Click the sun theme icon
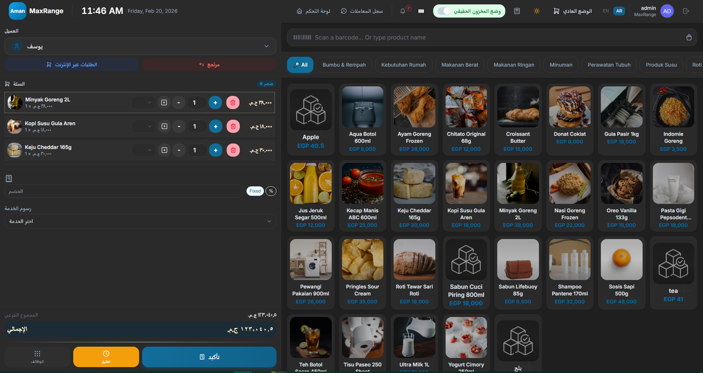The image size is (703, 373). click(536, 11)
